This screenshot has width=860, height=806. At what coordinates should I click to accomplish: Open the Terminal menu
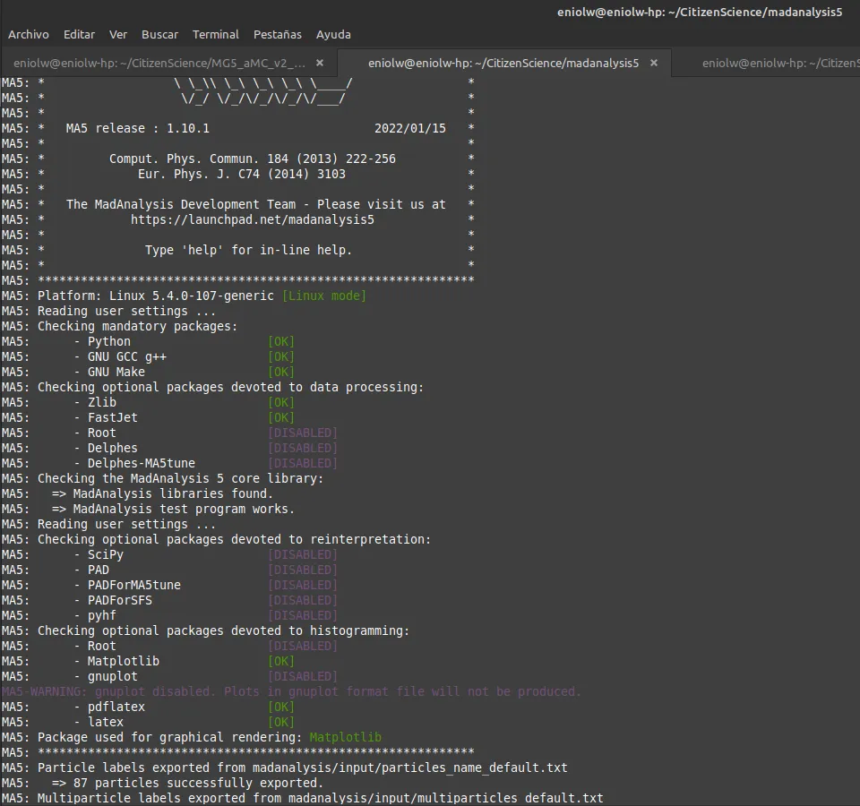tap(216, 35)
